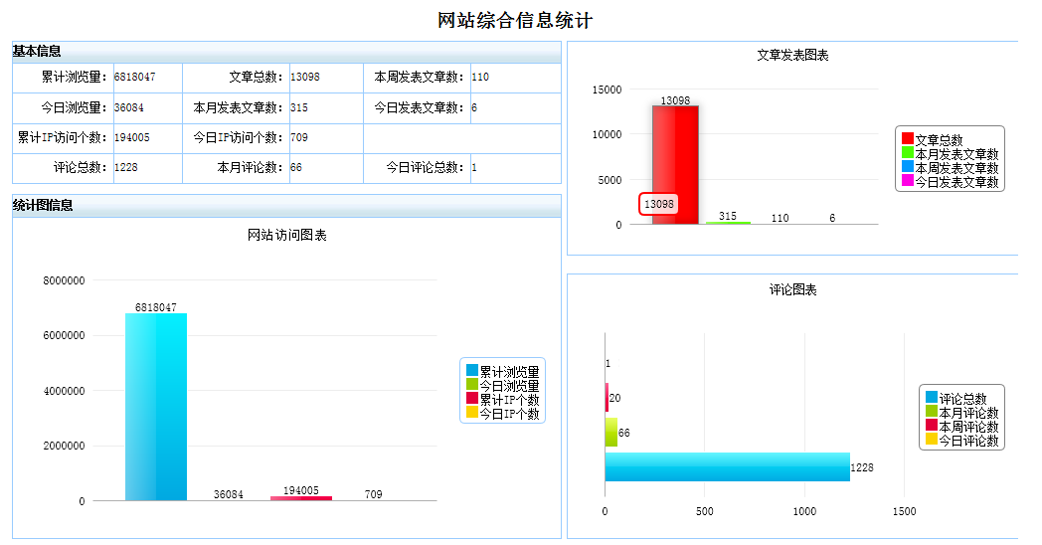This screenshot has height=545, width=1042.
Task: Collapse the 基本信息 panel header
Action: pos(286,52)
